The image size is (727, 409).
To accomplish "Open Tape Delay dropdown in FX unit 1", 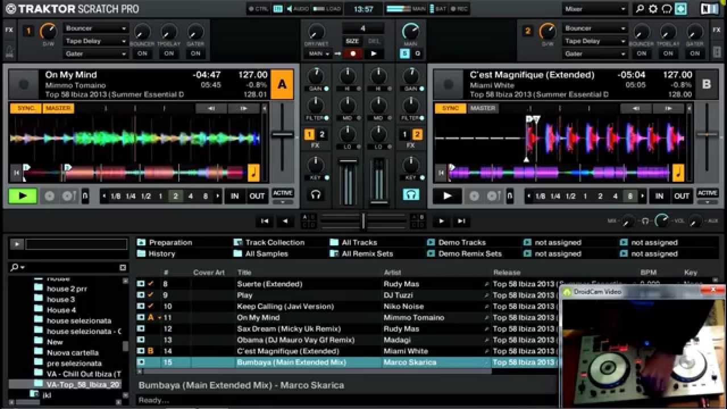I will (x=95, y=41).
